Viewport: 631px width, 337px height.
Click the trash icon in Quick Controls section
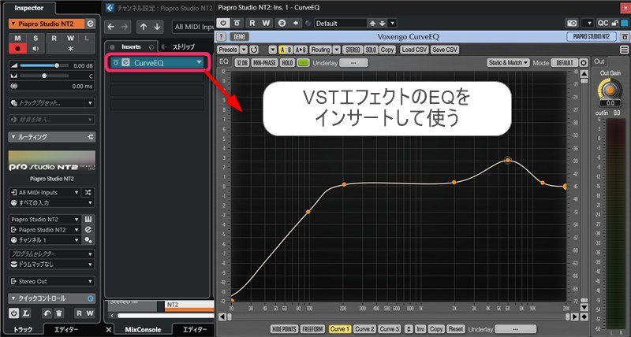tap(58, 313)
